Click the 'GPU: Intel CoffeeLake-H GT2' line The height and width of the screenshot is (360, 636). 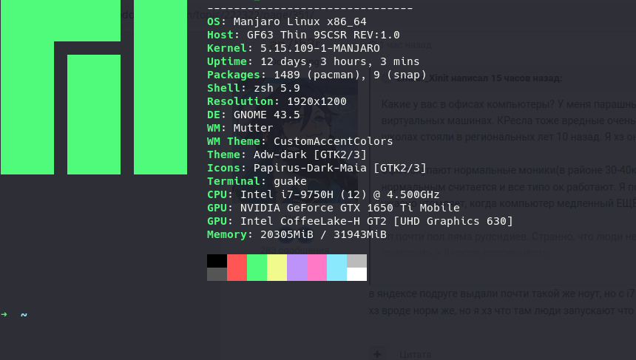tap(359, 221)
